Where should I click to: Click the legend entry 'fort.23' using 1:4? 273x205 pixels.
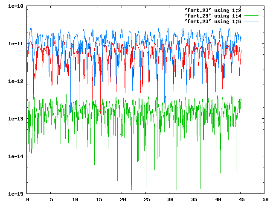(213, 16)
